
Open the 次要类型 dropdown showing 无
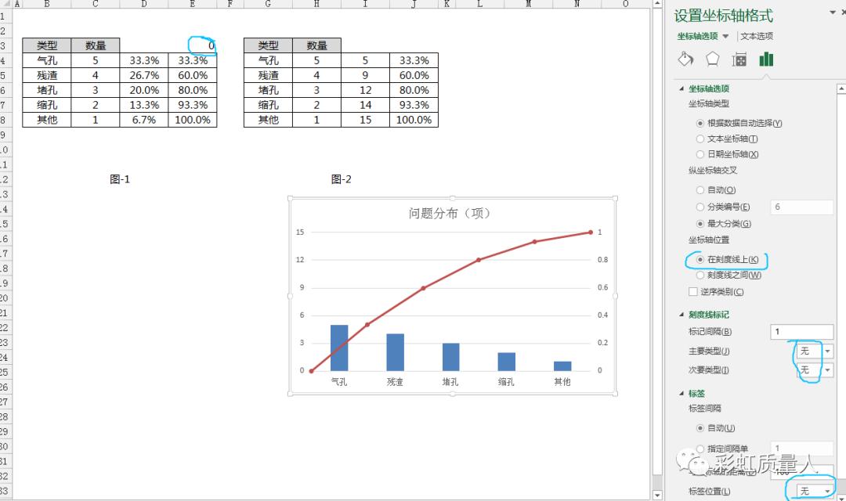pos(815,370)
